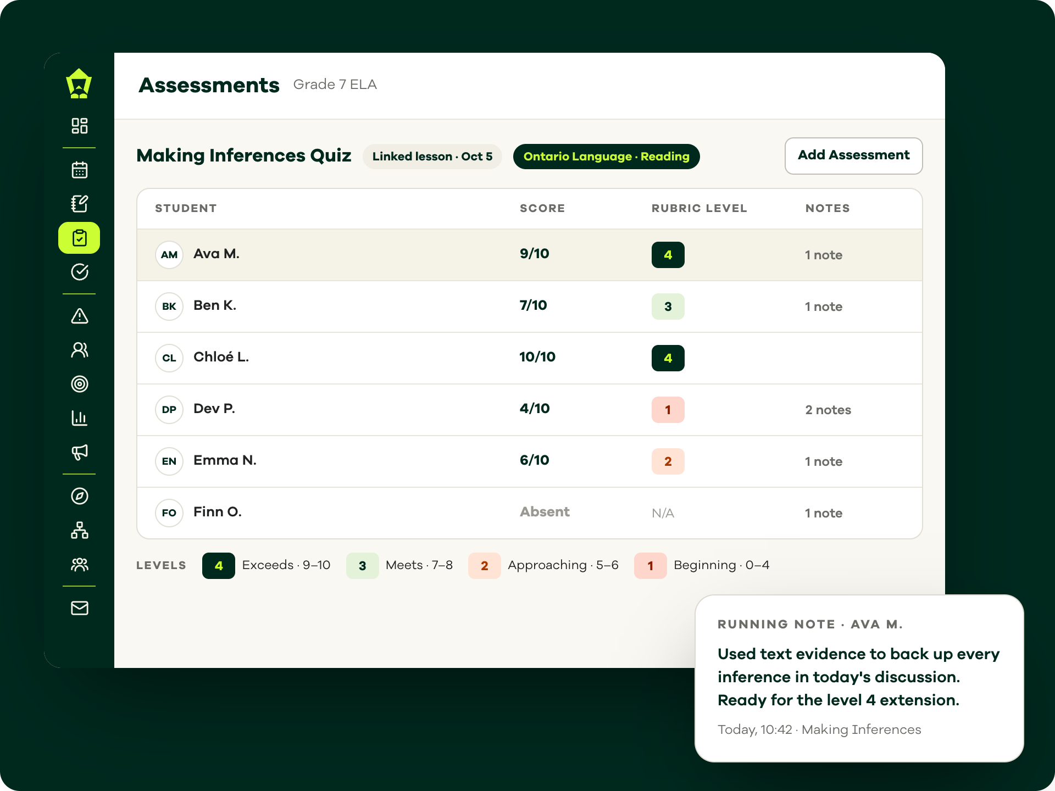Viewport: 1055px width, 791px height.
Task: Select the highlighted assessments clipboard icon
Action: pyautogui.click(x=79, y=238)
